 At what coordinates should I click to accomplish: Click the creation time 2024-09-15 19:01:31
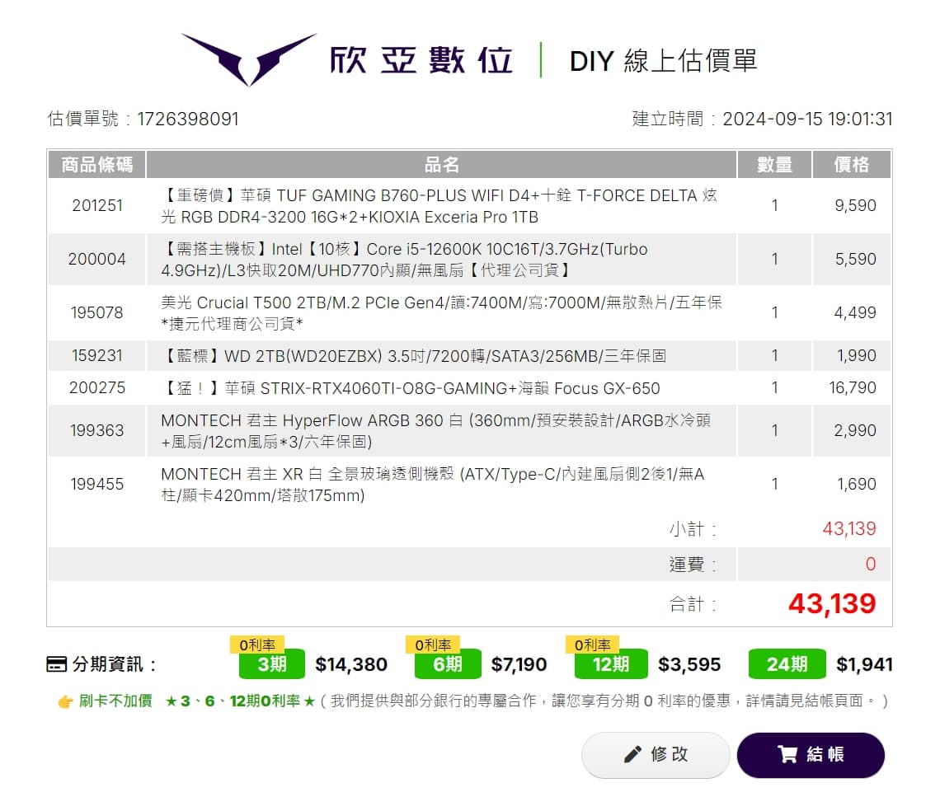tap(807, 119)
